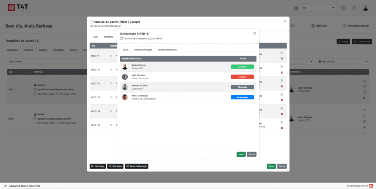
Task: Click Maria Conceição's Em Separado vote badge
Action: pyautogui.click(x=242, y=97)
